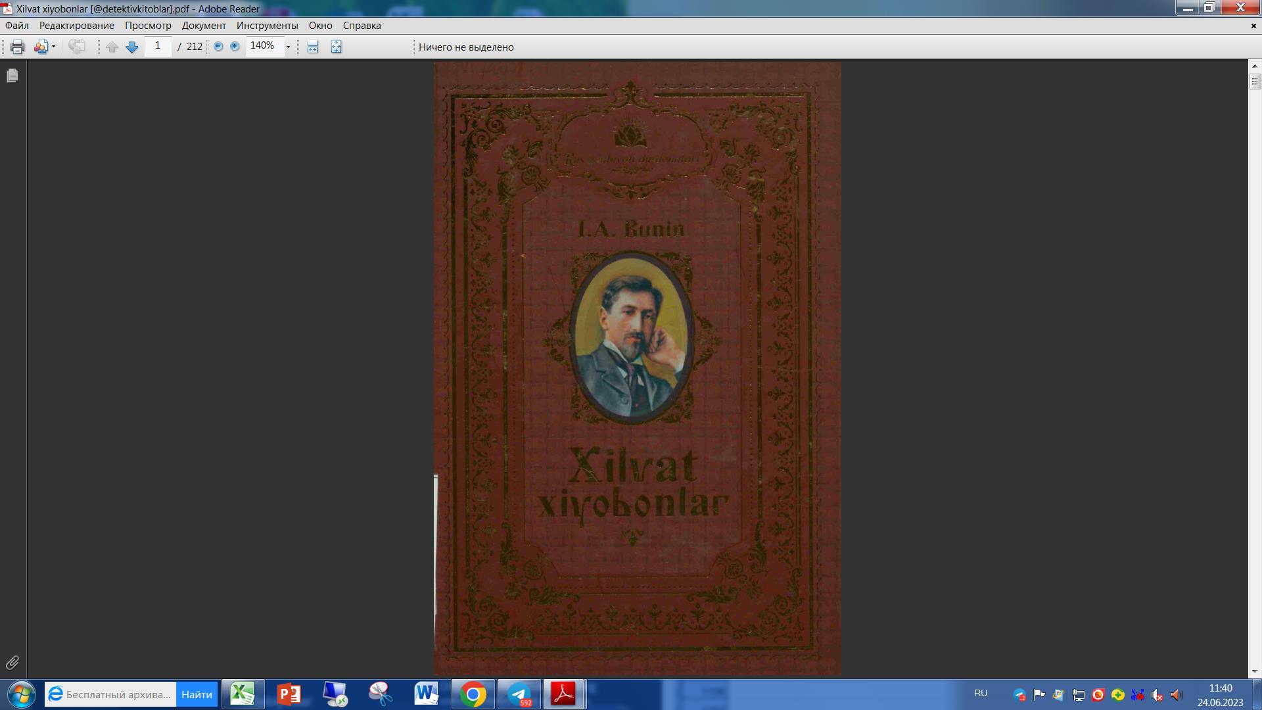
Task: Open Action Center flag tray icon
Action: click(x=1039, y=695)
